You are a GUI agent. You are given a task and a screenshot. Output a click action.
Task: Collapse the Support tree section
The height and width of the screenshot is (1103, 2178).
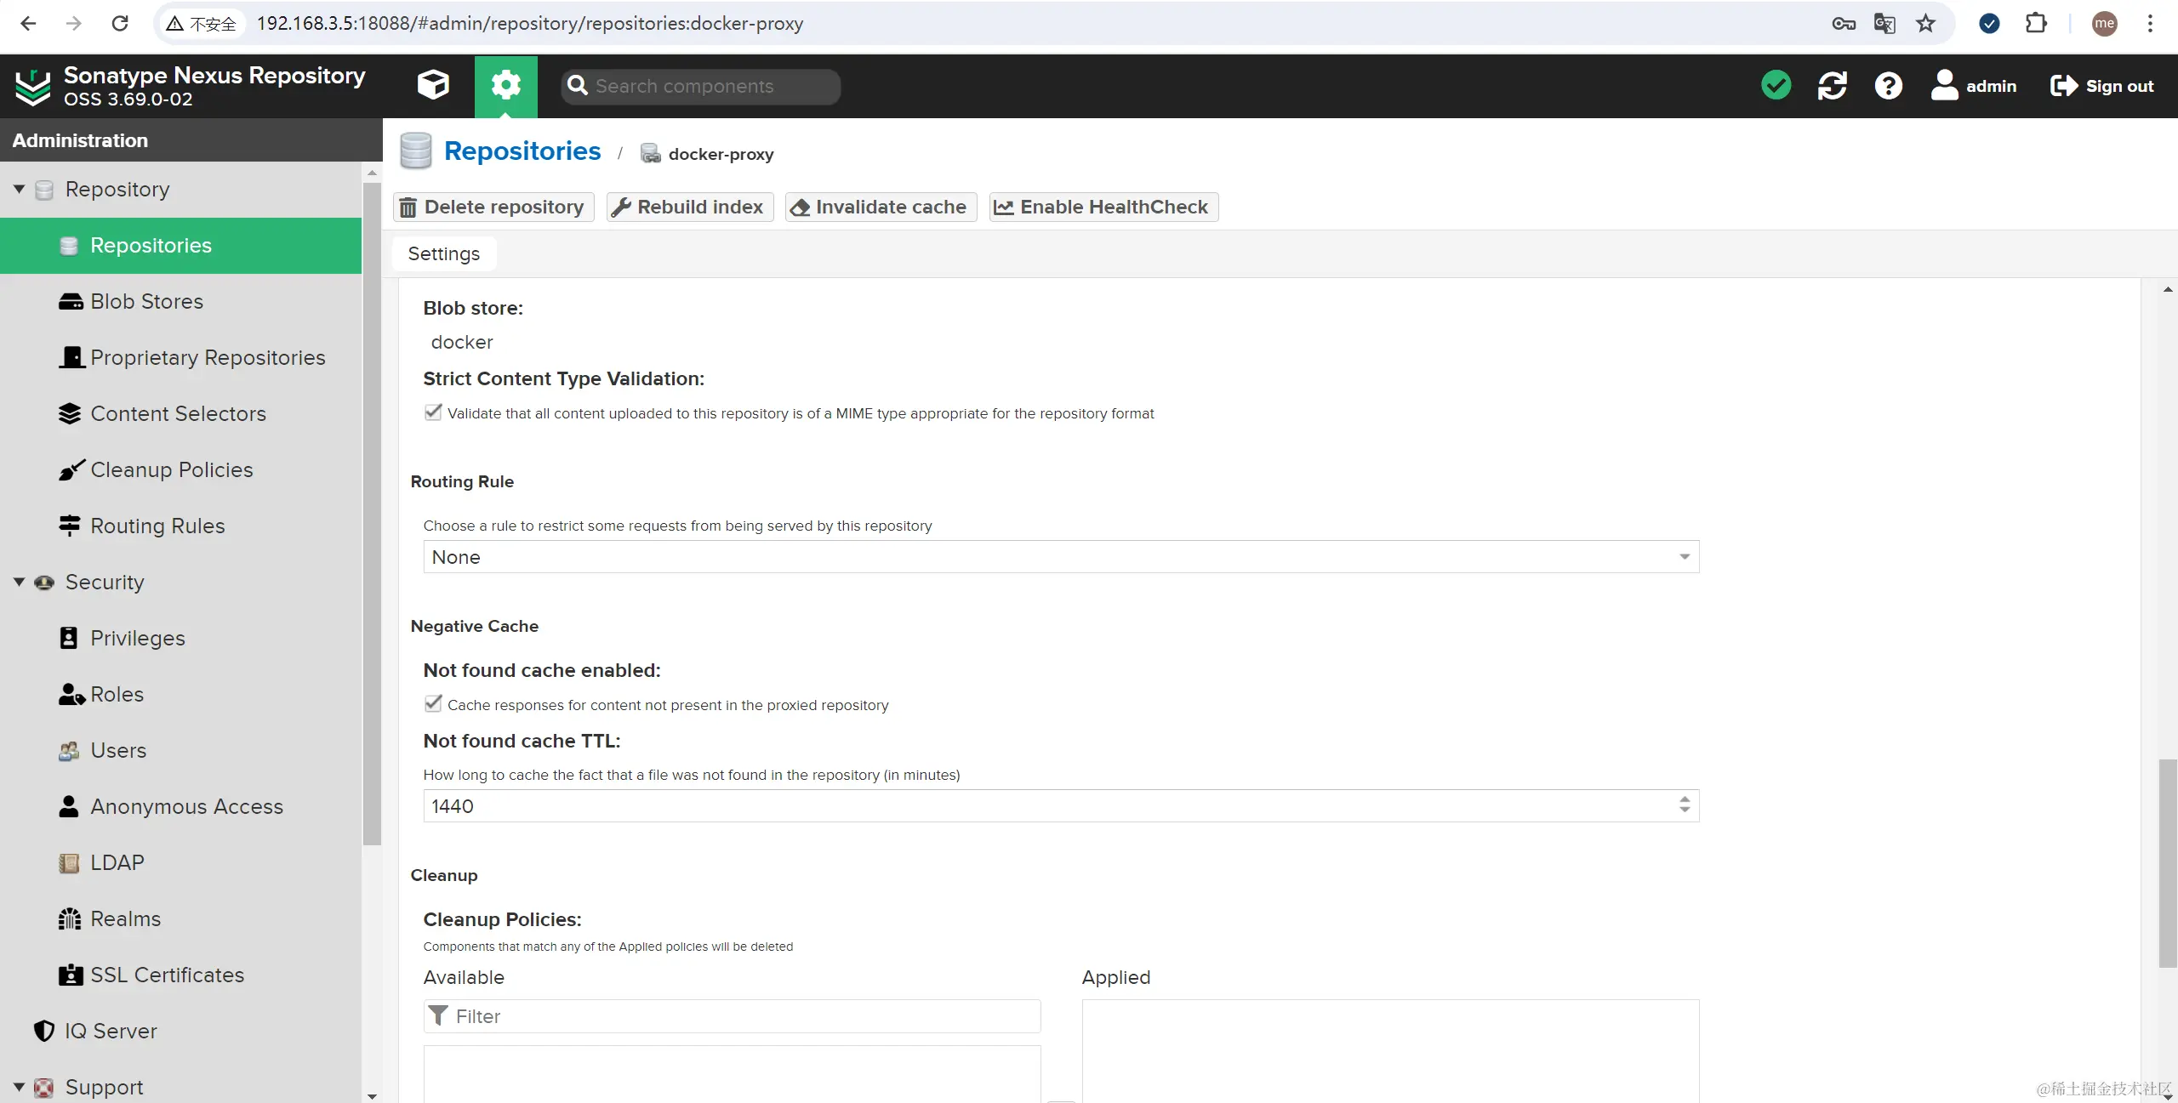19,1087
